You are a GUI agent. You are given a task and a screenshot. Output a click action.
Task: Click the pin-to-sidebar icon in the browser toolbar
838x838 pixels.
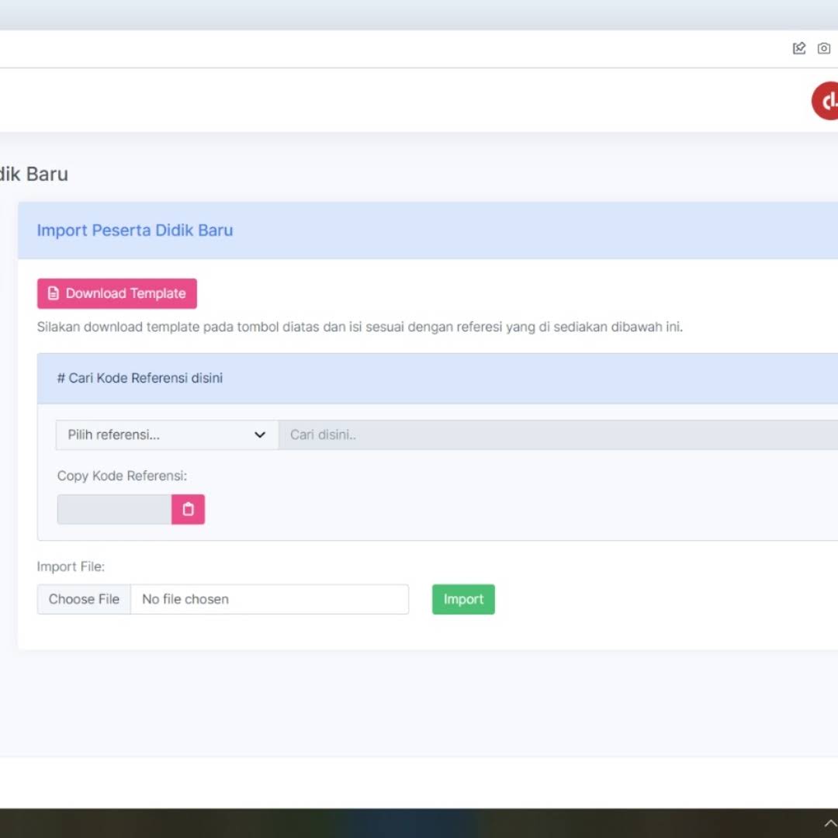(798, 49)
